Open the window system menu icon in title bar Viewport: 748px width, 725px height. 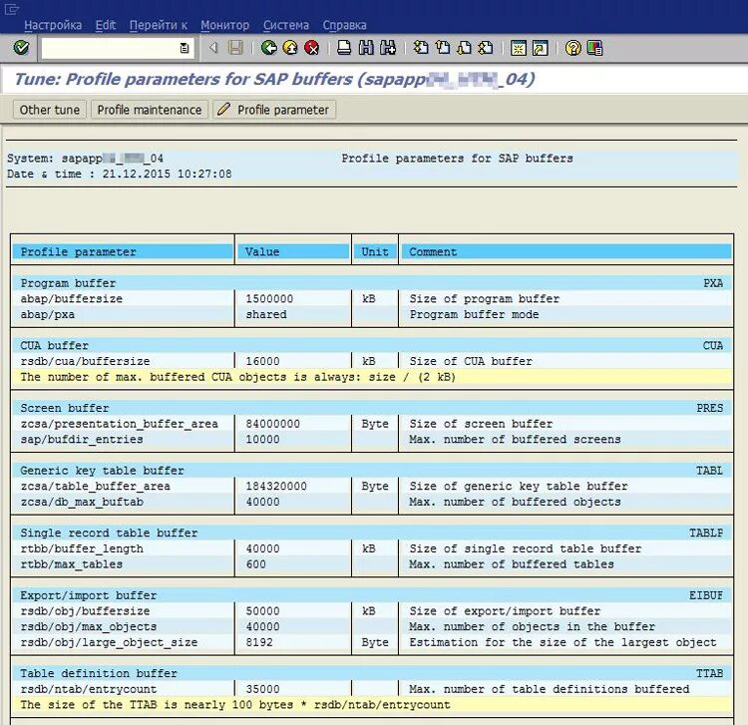pyautogui.click(x=11, y=9)
